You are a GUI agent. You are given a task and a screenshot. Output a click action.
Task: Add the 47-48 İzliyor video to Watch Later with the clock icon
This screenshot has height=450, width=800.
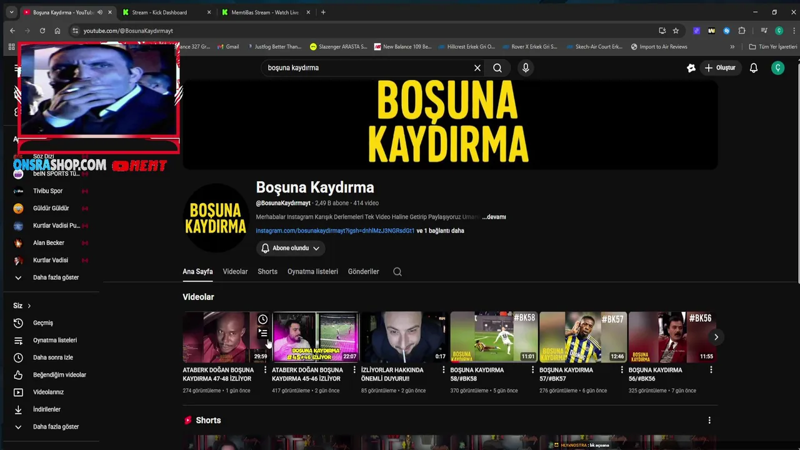pos(263,319)
